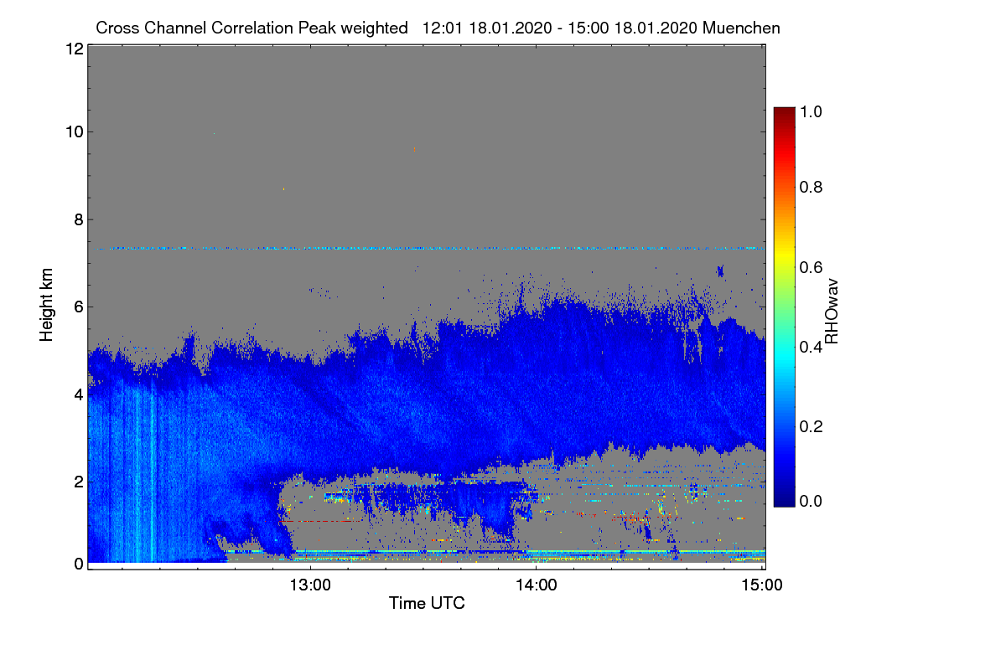
Task: Click the red horizontal streak near 1 km
Action: coord(323,521)
